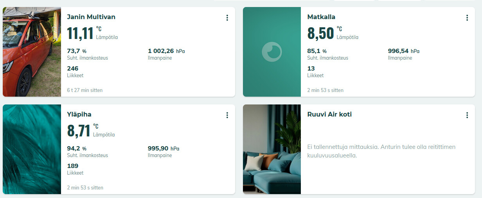Image resolution: width=482 pixels, height=198 pixels.
Task: Click the Ruuvi logo on Matkalla card
Action: click(x=272, y=52)
